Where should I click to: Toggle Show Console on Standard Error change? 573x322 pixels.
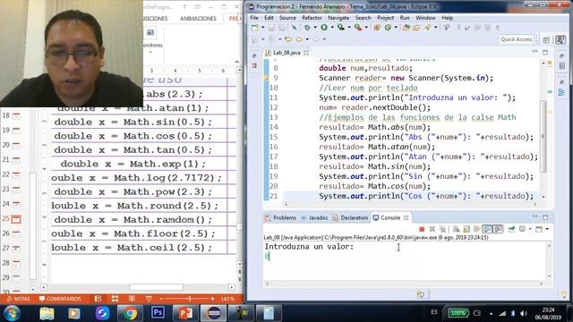pos(498,229)
